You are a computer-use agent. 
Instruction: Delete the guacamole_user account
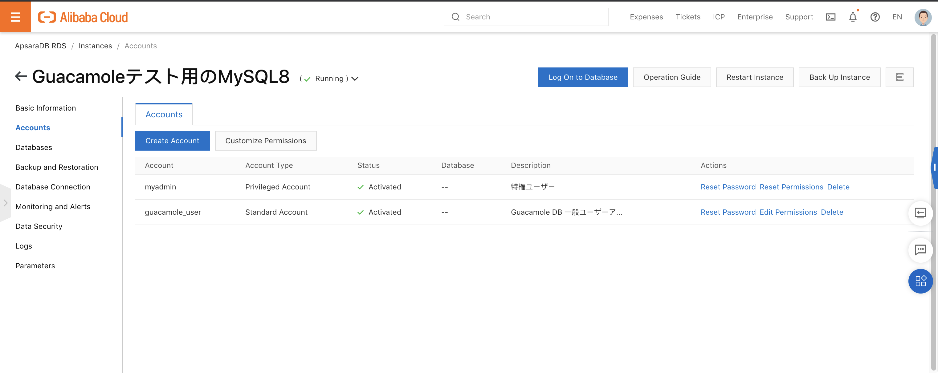[x=832, y=212]
